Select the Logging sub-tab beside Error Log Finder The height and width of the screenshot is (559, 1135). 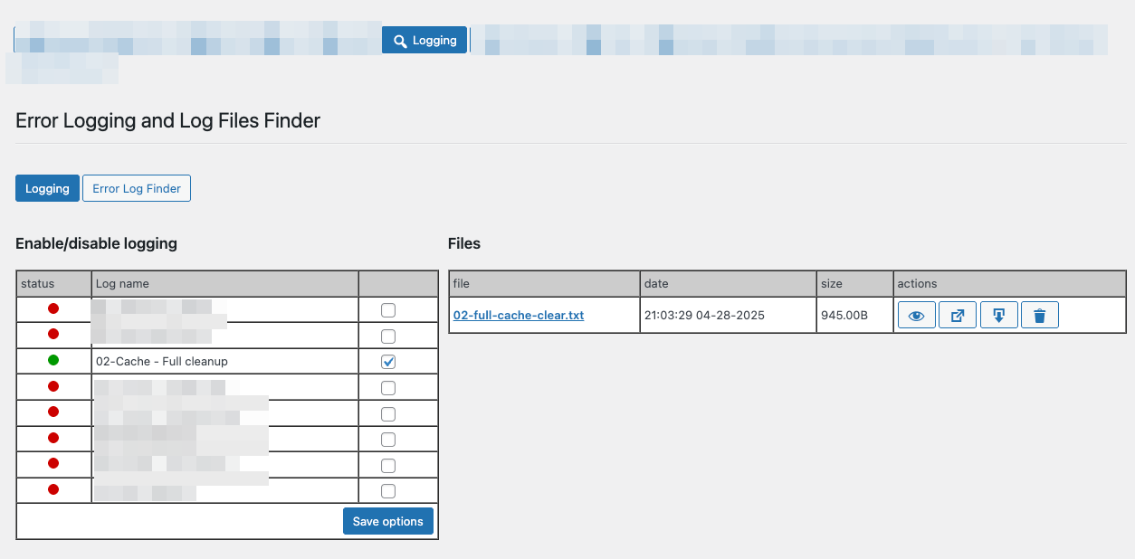coord(47,188)
